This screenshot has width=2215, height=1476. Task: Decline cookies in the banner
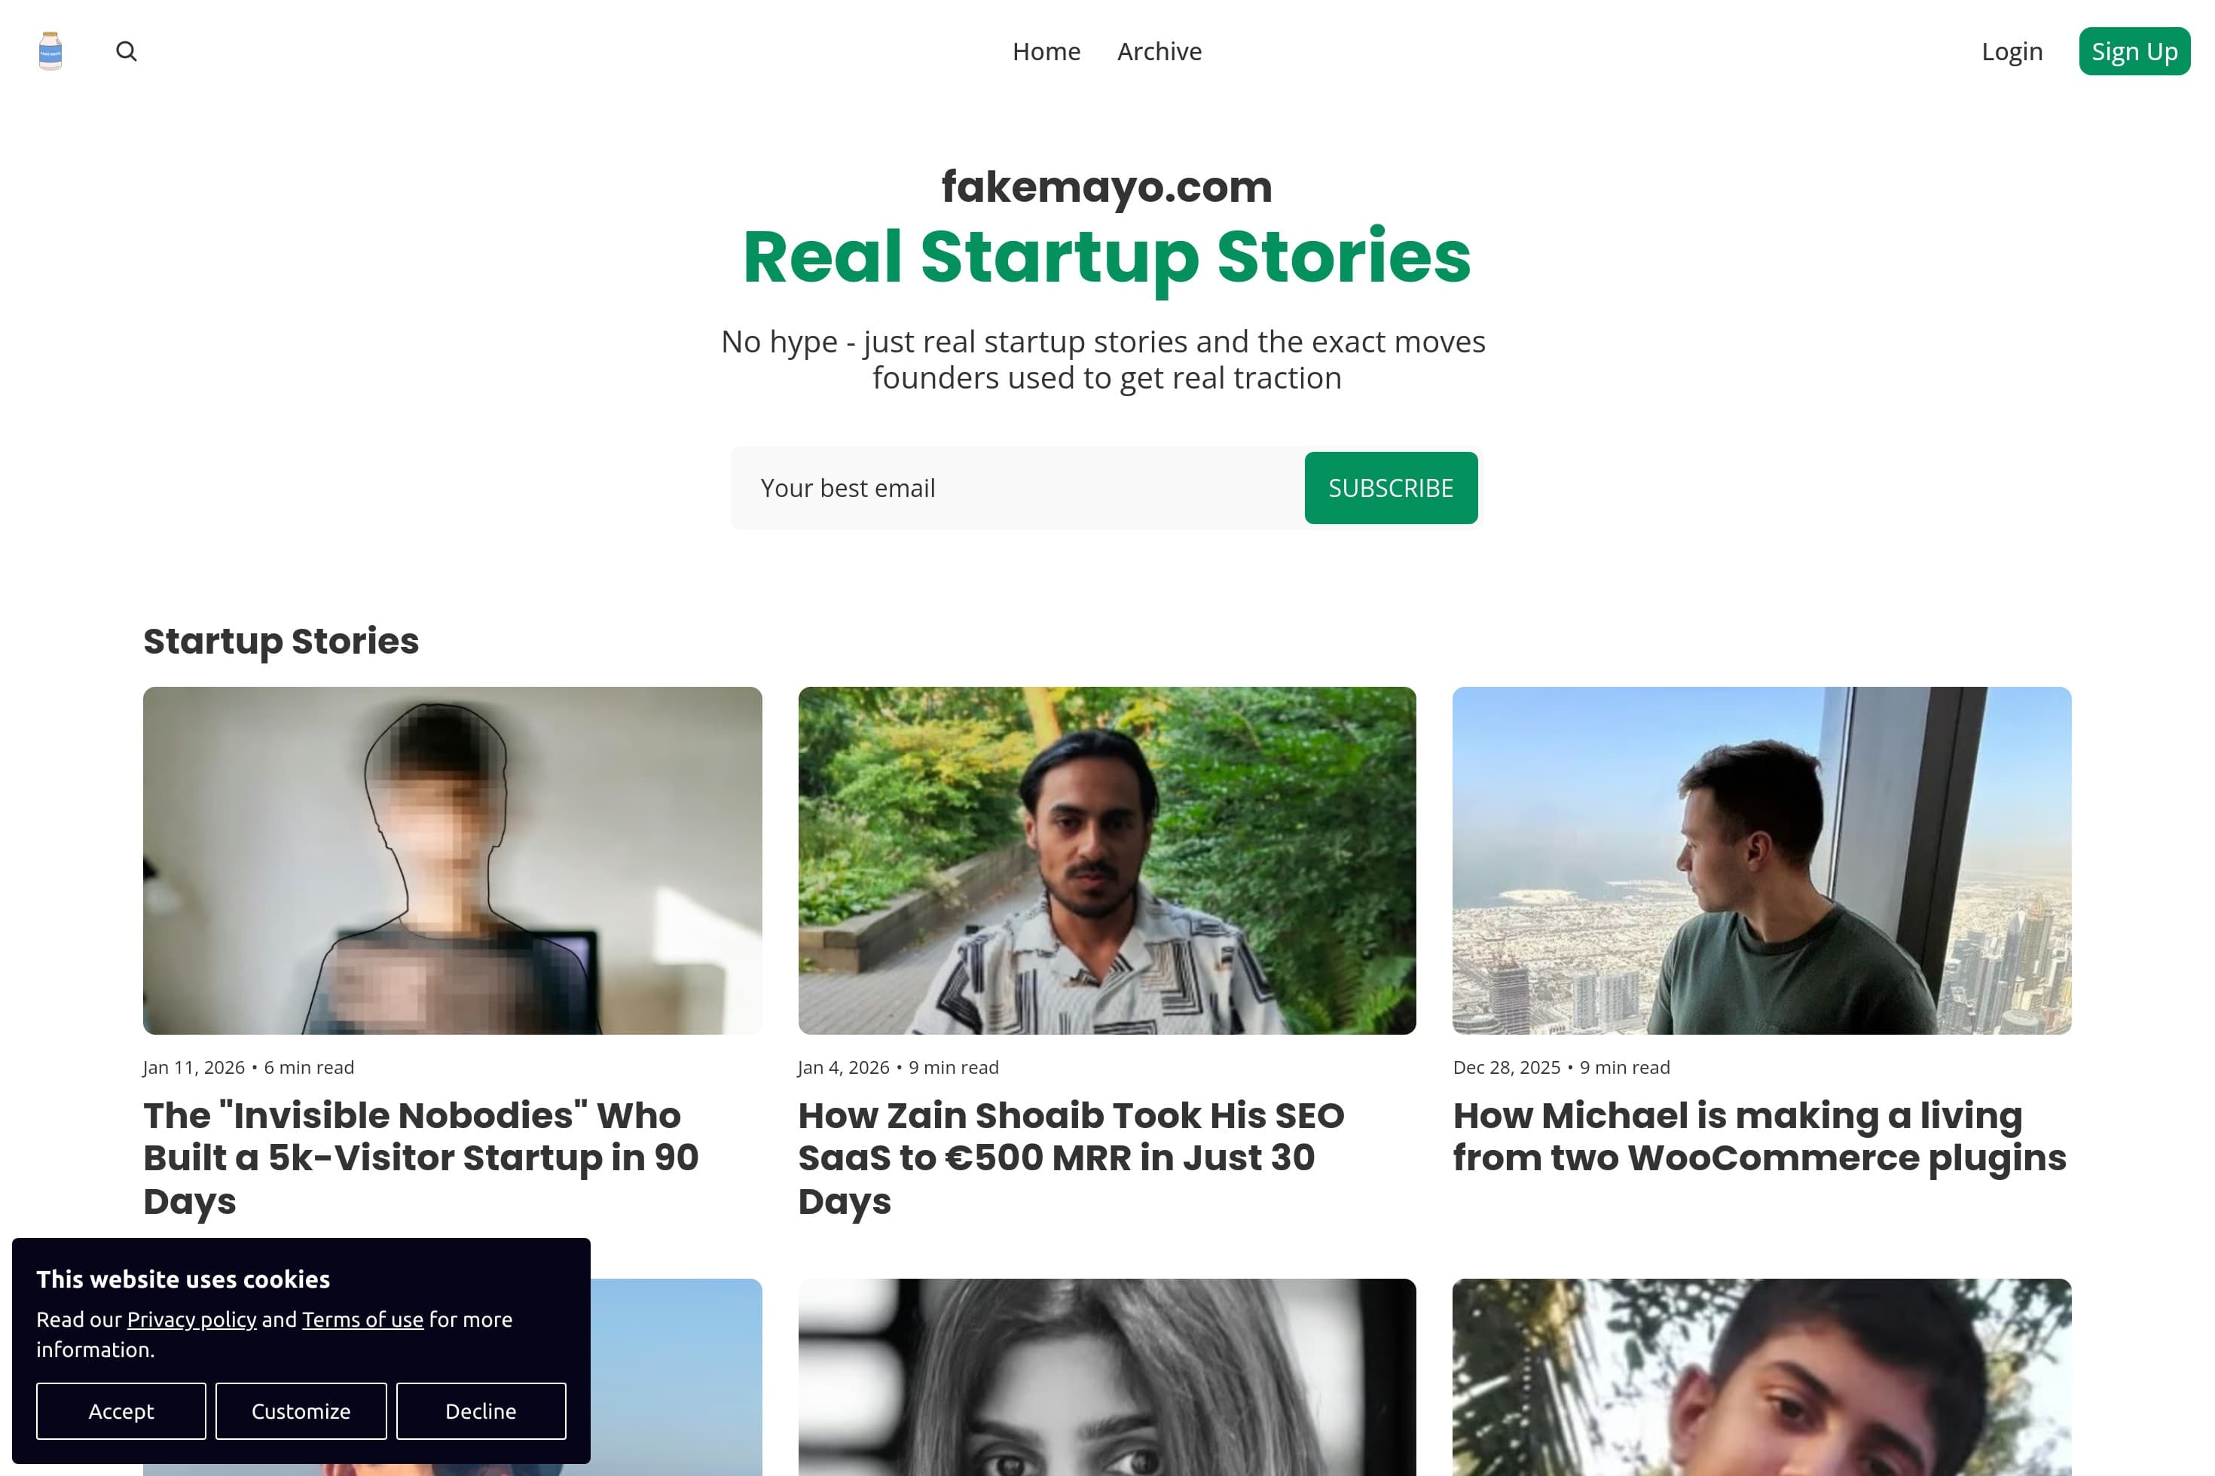(x=481, y=1411)
